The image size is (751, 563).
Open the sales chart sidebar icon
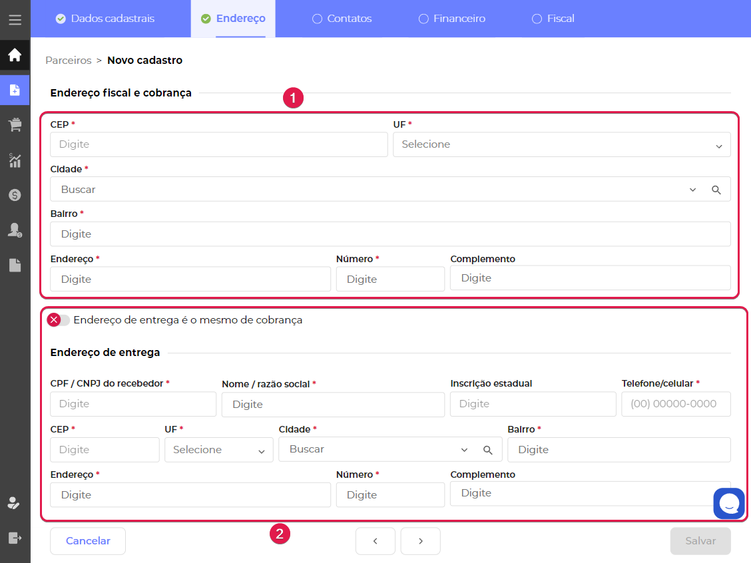coord(15,160)
